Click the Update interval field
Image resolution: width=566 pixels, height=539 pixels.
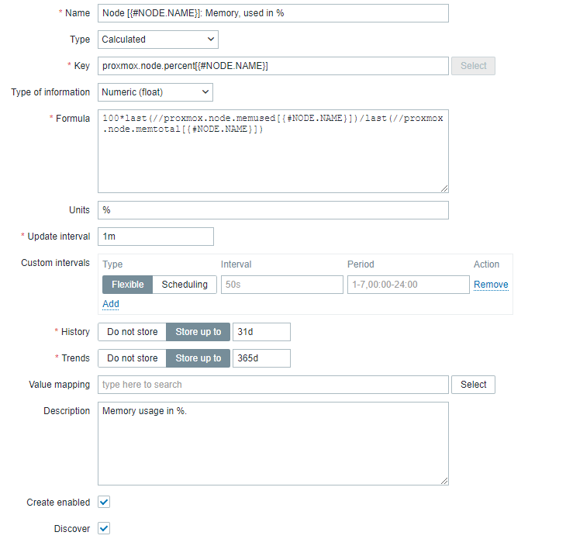click(156, 237)
